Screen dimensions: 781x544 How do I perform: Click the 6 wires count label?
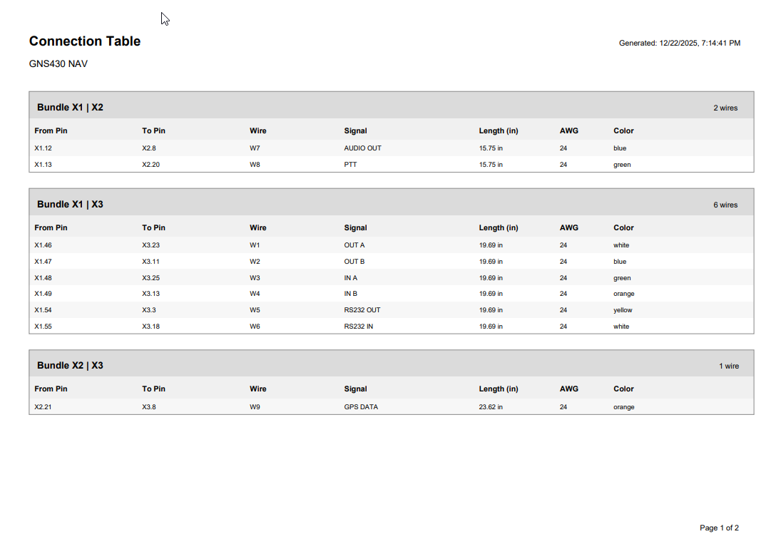click(726, 205)
